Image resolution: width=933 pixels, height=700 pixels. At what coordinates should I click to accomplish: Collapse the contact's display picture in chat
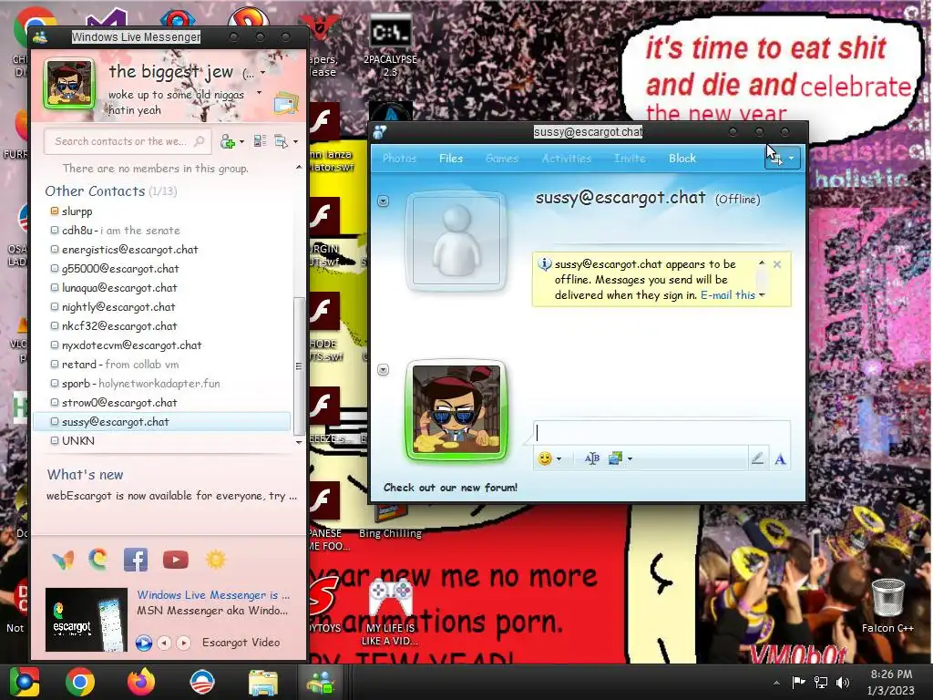[x=384, y=201]
